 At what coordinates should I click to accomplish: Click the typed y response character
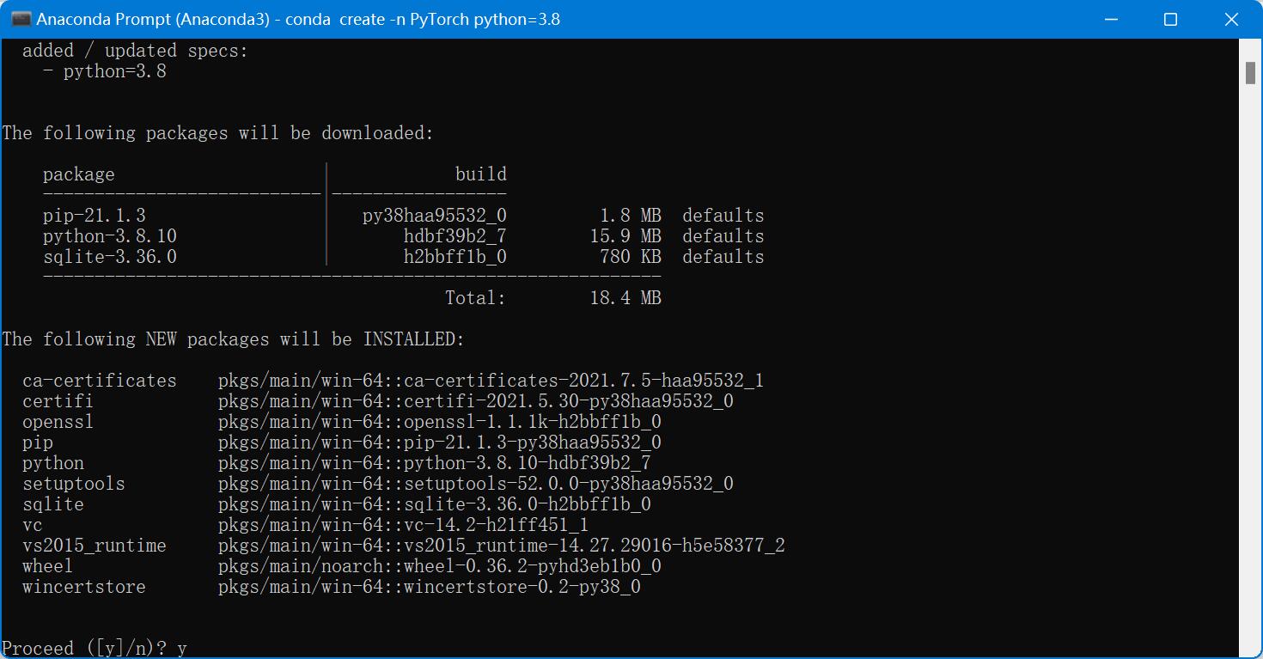(180, 648)
